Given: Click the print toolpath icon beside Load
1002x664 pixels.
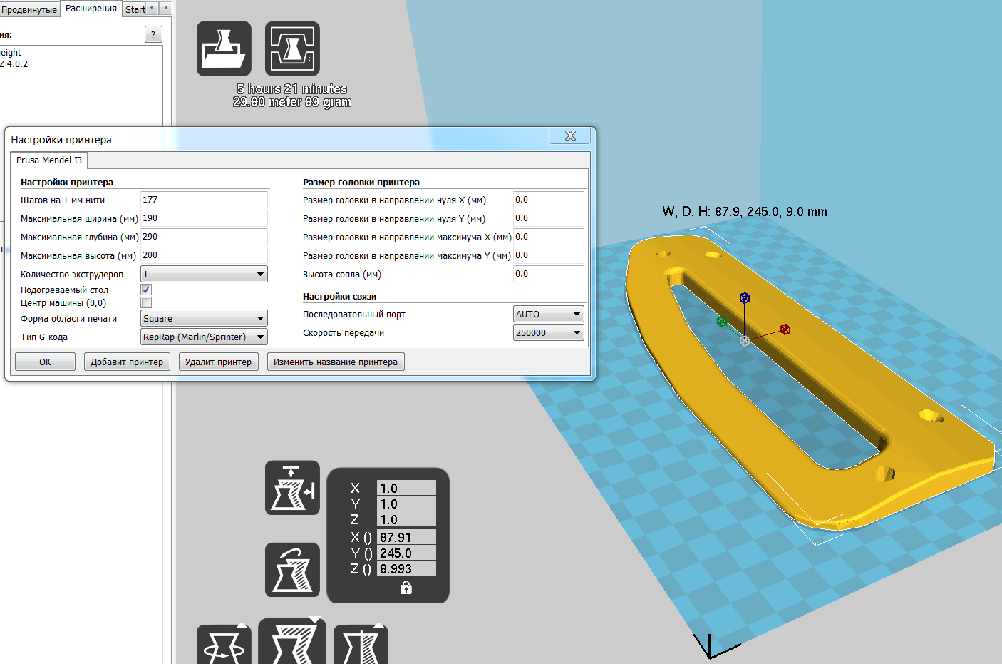Looking at the screenshot, I should point(292,48).
